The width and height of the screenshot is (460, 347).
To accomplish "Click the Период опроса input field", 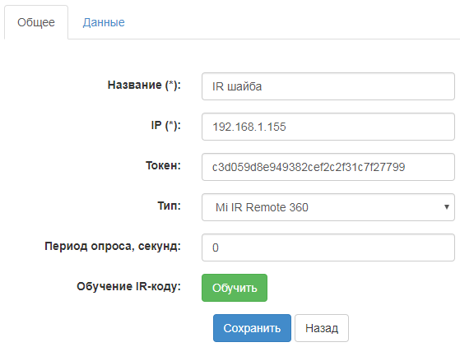I will [328, 248].
